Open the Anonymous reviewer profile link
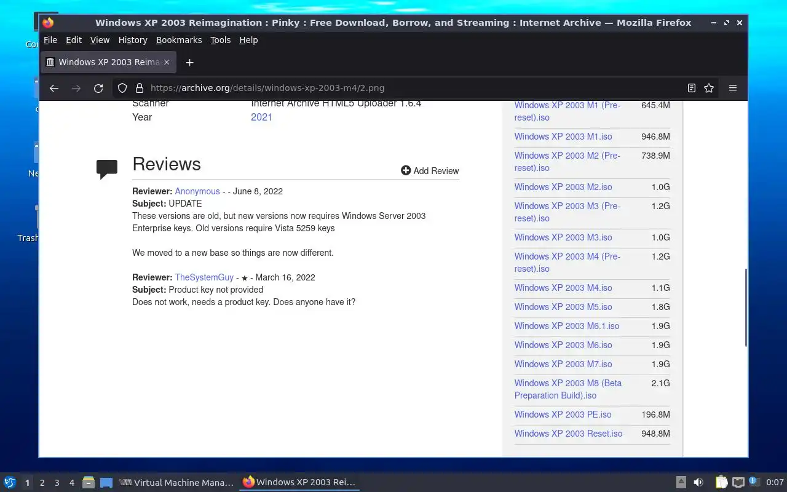This screenshot has height=492, width=787. tap(197, 191)
